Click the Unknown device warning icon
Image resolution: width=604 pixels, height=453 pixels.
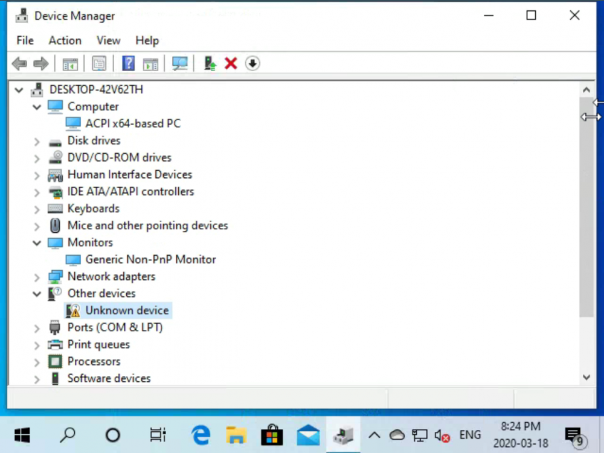coord(73,311)
